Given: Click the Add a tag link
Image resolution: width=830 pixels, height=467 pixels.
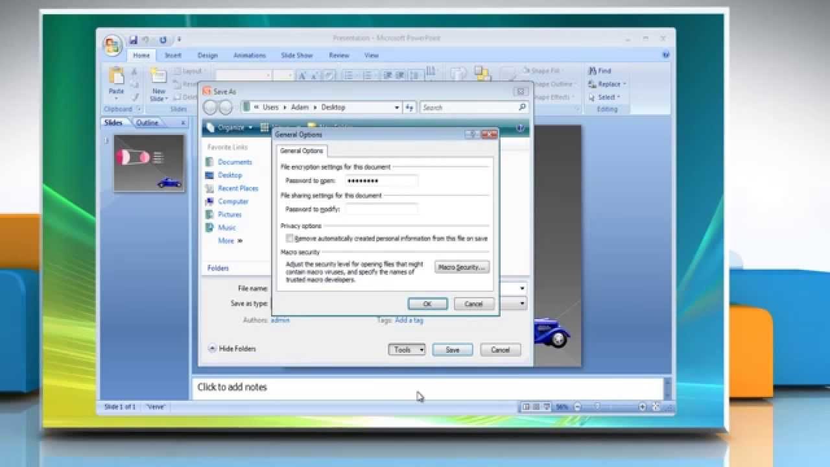Looking at the screenshot, I should (409, 320).
